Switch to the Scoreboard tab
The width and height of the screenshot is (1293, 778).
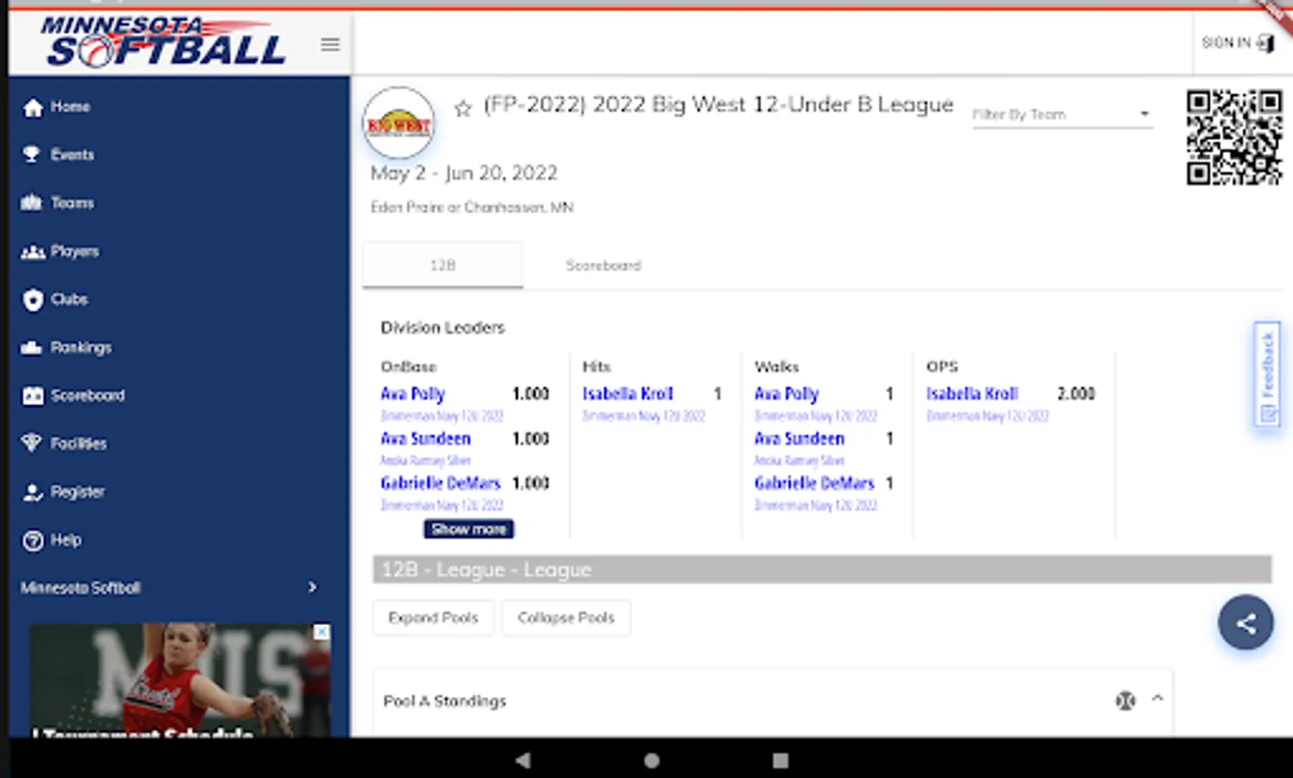[603, 265]
